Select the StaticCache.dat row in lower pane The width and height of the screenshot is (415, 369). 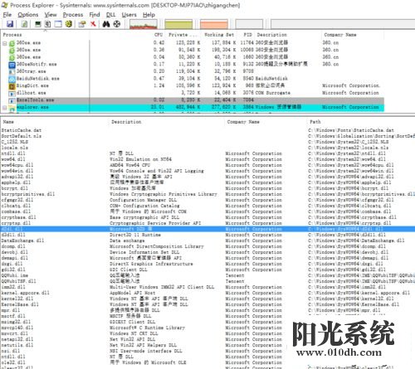pos(207,130)
